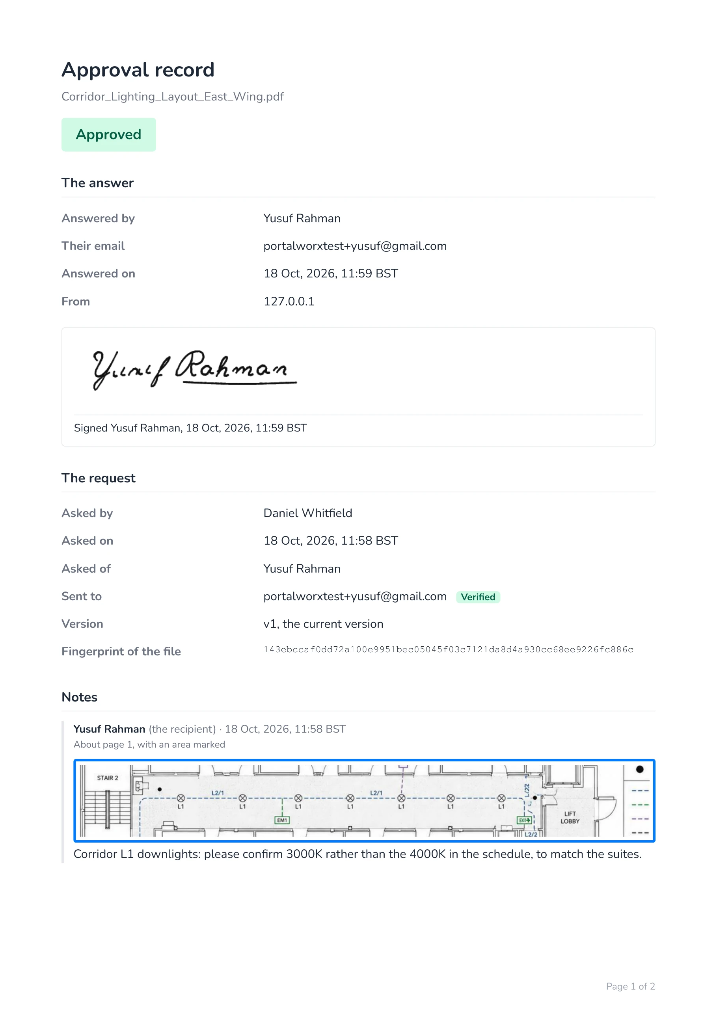Screen dimensions: 717x1014
Task: Select the email under Their email row
Action: point(355,246)
